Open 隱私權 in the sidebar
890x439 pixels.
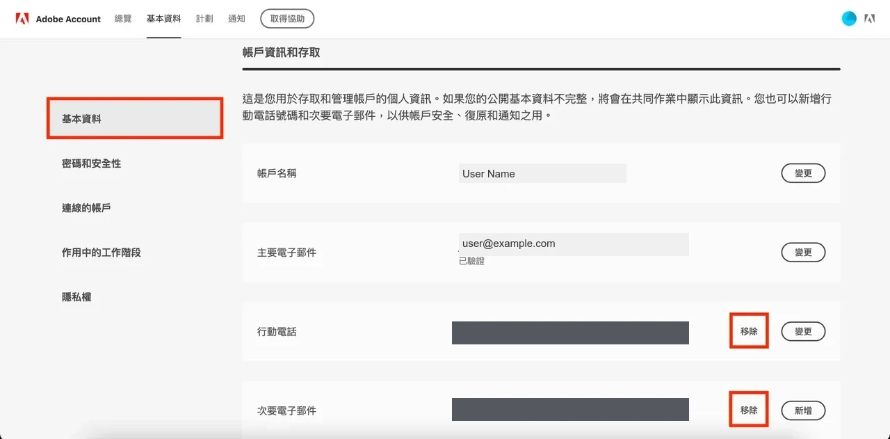(x=76, y=297)
